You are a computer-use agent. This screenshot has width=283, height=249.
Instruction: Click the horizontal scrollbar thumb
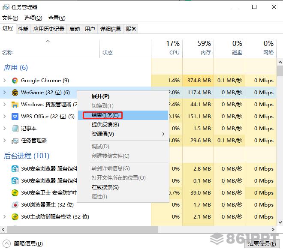(82, 230)
